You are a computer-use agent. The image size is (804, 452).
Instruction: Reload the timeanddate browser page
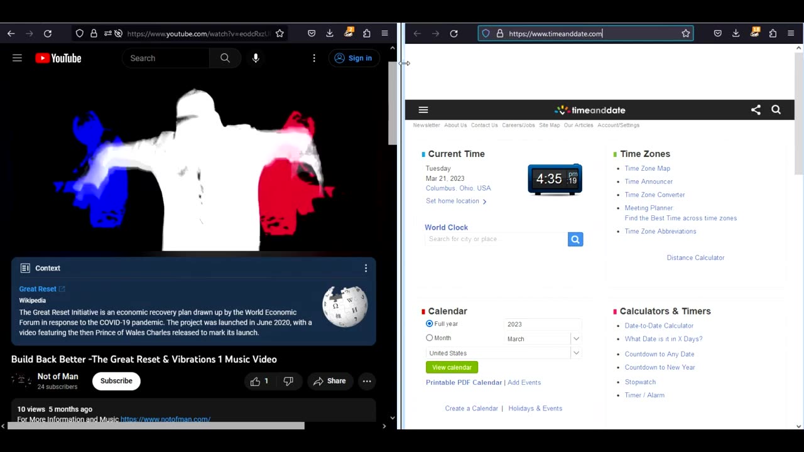tap(454, 33)
